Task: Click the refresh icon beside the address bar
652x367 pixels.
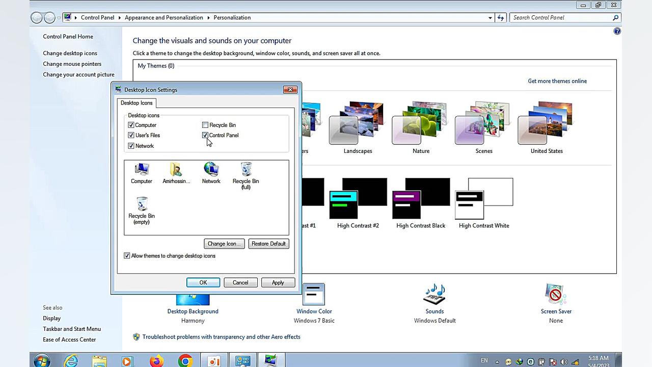Action: (x=500, y=17)
